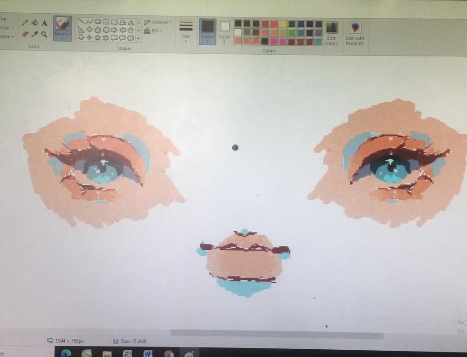Image resolution: width=467 pixels, height=357 pixels.
Task: Pick the Right triangle shape
Action: (x=81, y=30)
